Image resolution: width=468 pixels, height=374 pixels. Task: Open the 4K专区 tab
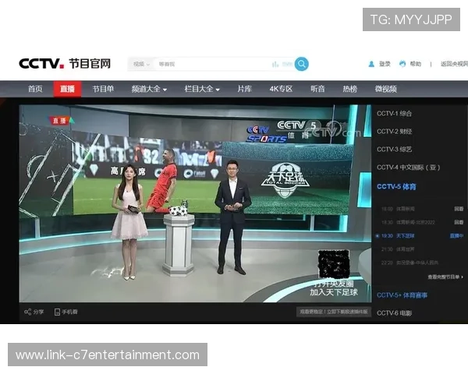coord(281,89)
